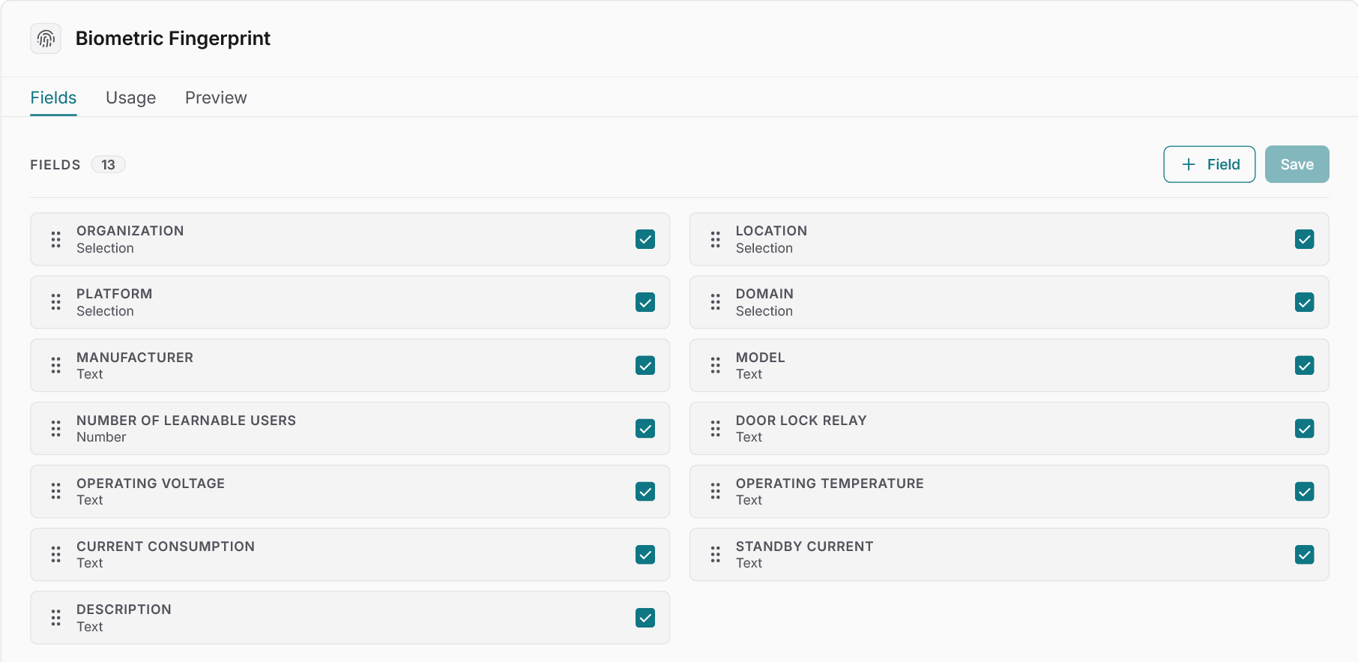Toggle the OPERATING VOLTAGE checkbox

645,491
